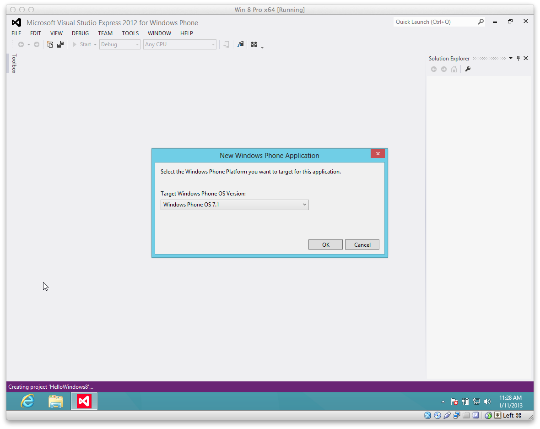Confirm with the OK button
This screenshot has height=429, width=540.
tap(325, 244)
